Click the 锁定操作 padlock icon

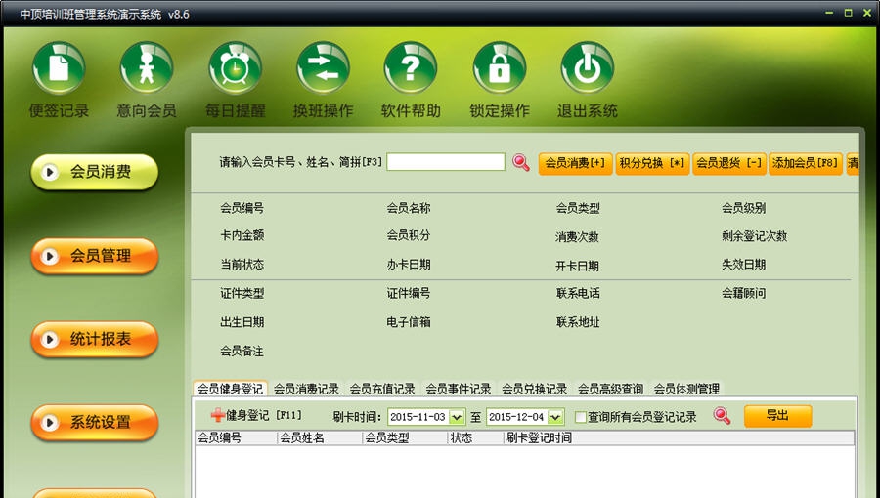click(500, 67)
